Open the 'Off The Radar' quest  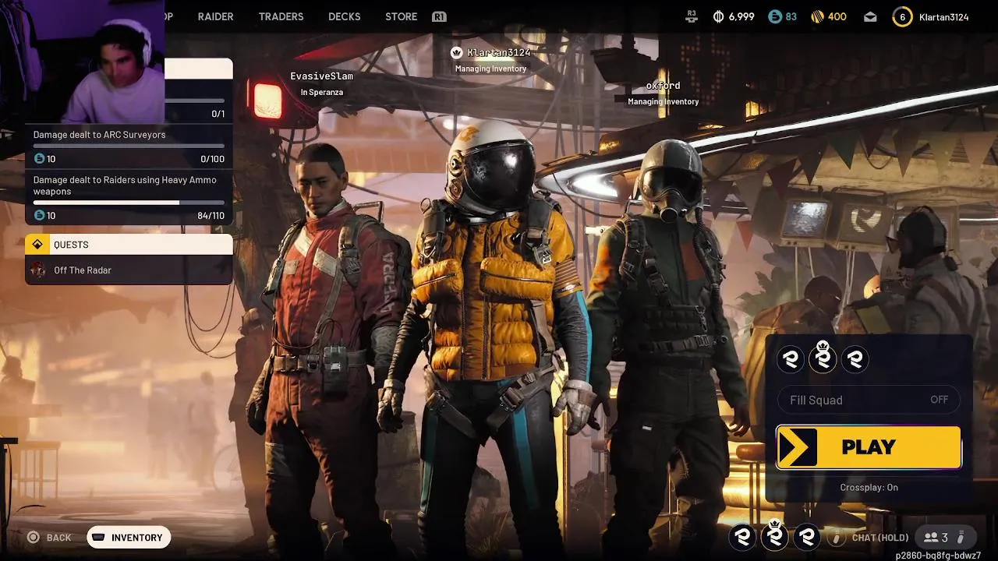[x=129, y=270]
